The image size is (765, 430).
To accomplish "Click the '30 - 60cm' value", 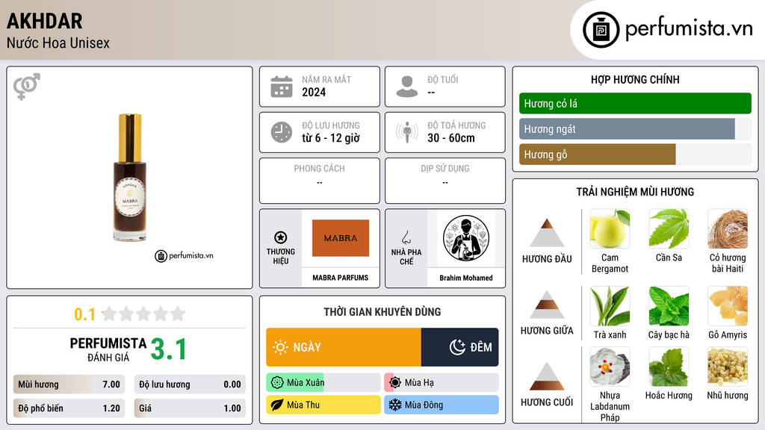I will (x=451, y=138).
